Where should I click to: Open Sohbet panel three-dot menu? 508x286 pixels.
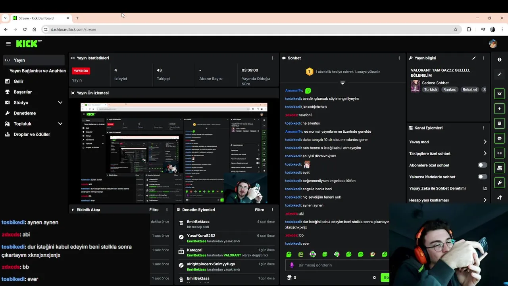[x=399, y=58]
